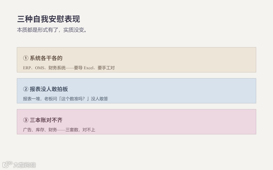This screenshot has width=273, height=170.
Task: Select the circled number ② marker
Action: pos(25,89)
